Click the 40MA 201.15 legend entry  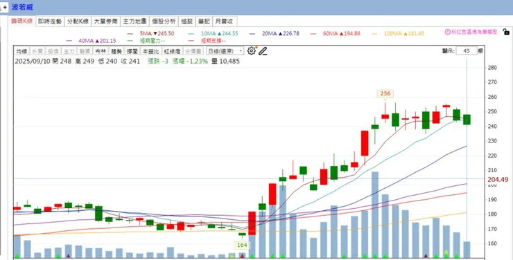91,41
